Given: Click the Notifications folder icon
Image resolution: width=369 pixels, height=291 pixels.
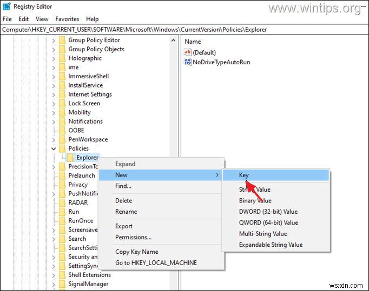Looking at the screenshot, I should [62, 121].
